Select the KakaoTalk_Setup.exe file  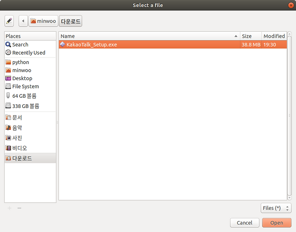(173, 44)
